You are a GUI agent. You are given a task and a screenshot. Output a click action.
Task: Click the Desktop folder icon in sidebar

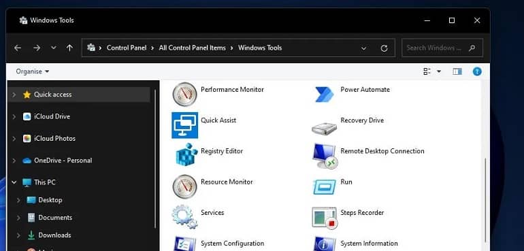point(31,200)
